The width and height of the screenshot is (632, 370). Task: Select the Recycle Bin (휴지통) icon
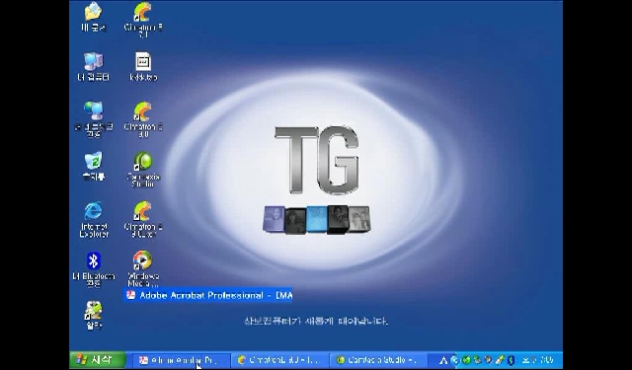tap(94, 166)
